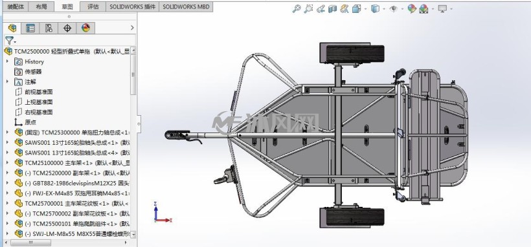This screenshot has height=247, width=531.
Task: Expand the TCM25200000 副车架 node
Action: click(x=8, y=173)
